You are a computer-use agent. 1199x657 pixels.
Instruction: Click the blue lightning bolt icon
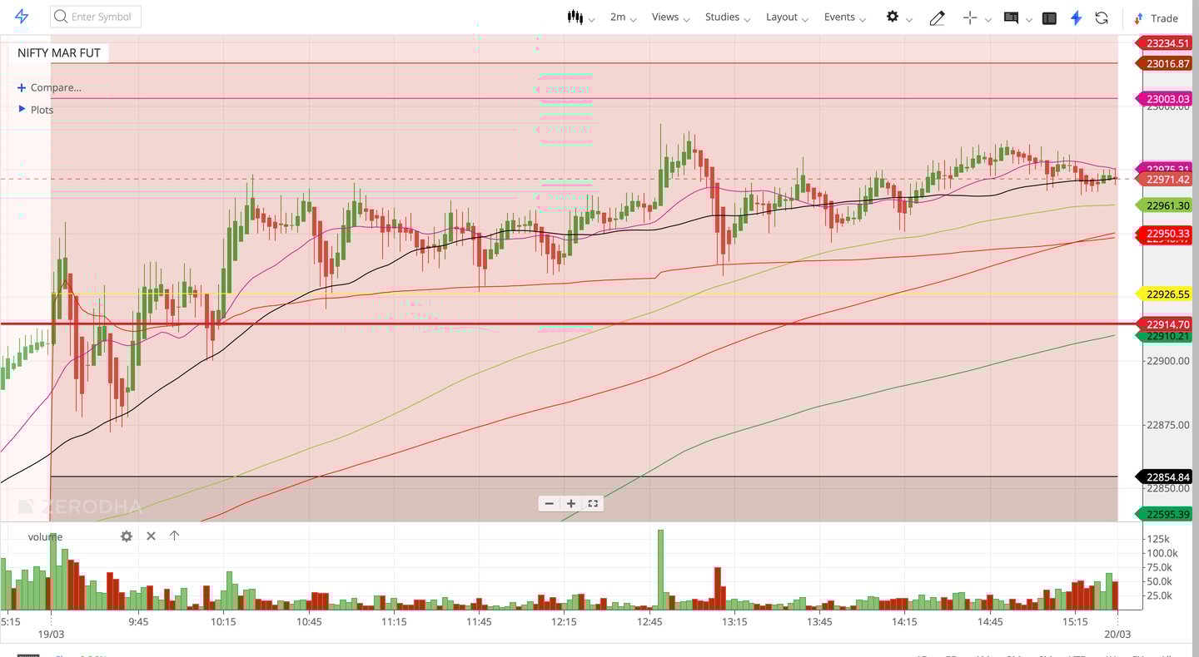1076,17
